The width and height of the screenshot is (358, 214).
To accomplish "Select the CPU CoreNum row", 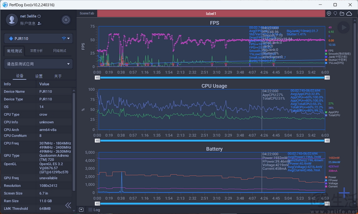I will (x=37, y=136).
